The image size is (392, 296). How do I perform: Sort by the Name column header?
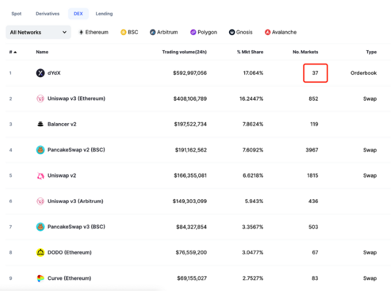tap(42, 52)
